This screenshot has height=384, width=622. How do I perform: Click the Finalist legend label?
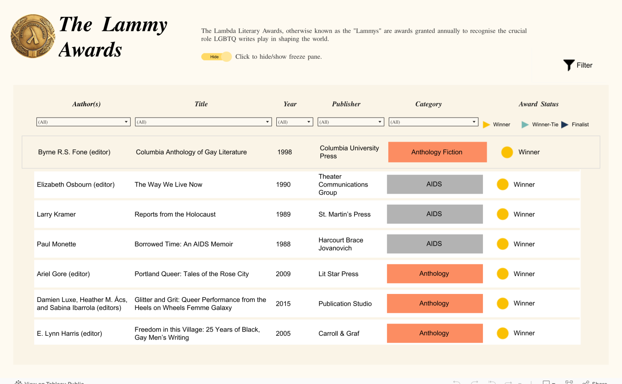point(580,124)
